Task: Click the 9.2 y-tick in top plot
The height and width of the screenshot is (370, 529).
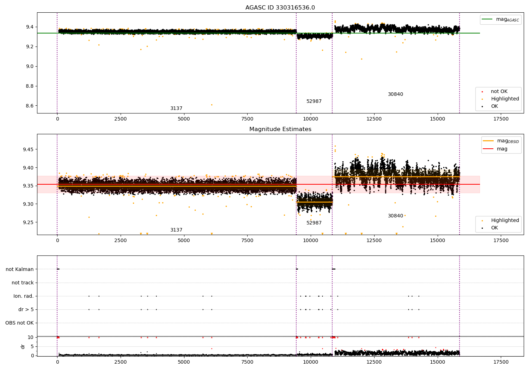Action: click(x=30, y=47)
